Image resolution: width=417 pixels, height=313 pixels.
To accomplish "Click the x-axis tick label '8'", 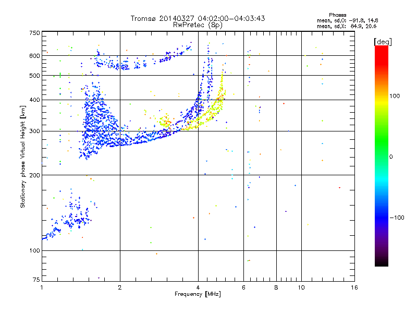I will coord(276,287).
